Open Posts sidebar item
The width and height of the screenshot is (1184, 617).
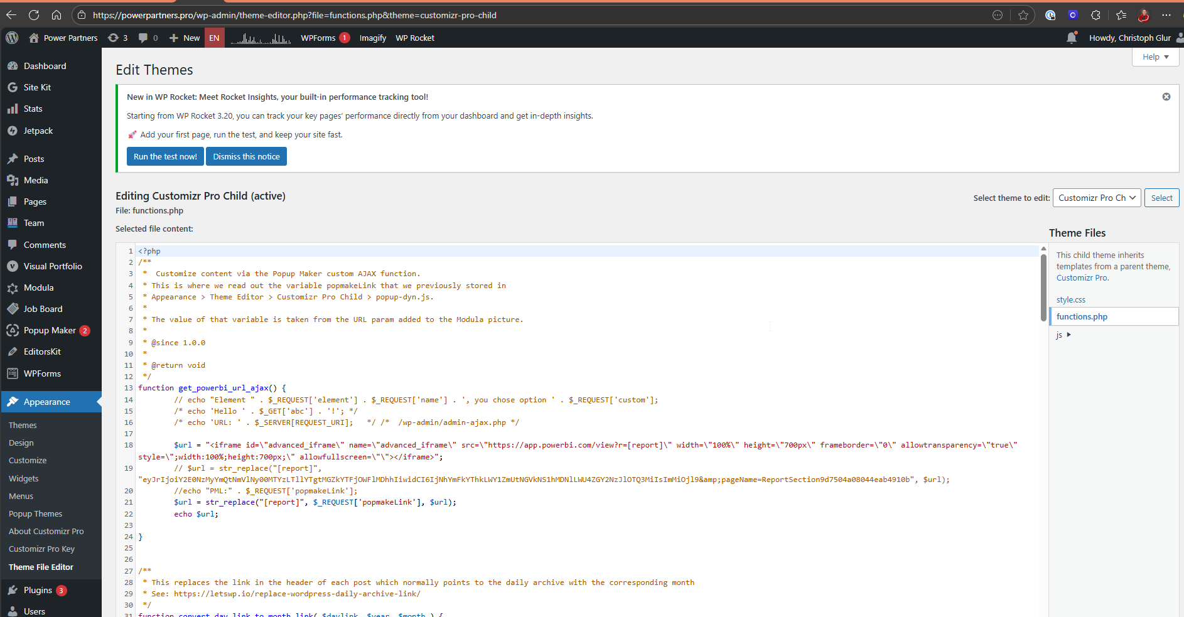click(51, 159)
